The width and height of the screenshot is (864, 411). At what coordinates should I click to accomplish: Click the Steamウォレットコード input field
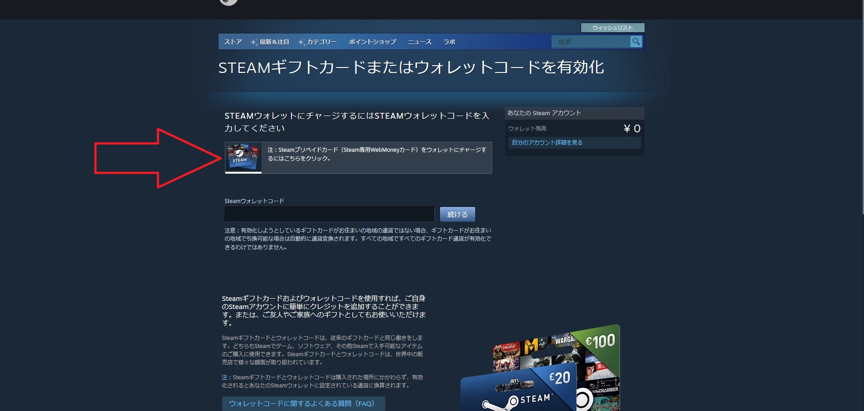tap(330, 214)
